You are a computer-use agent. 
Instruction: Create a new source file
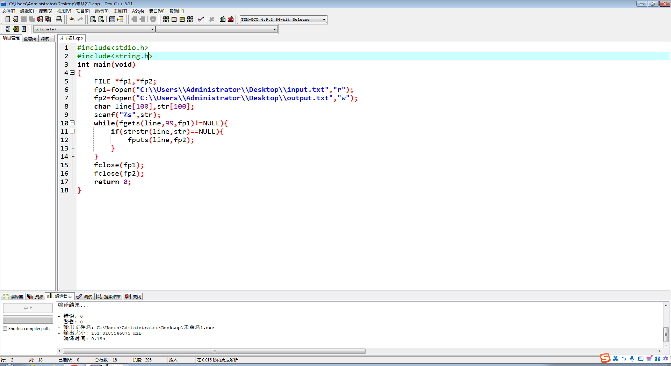(7, 19)
